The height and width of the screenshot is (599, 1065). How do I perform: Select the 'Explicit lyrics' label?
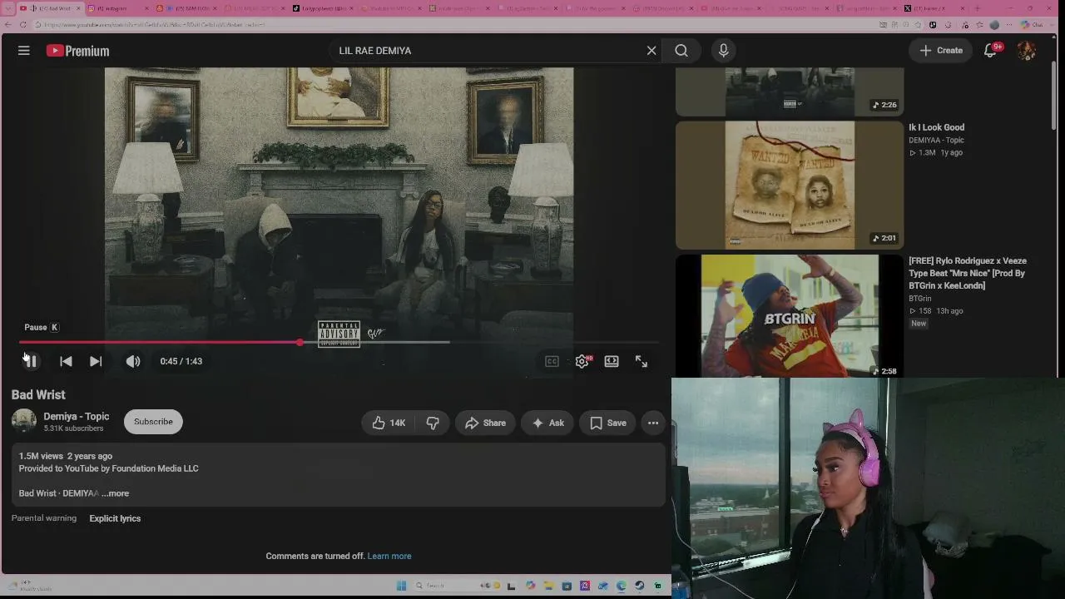115,518
